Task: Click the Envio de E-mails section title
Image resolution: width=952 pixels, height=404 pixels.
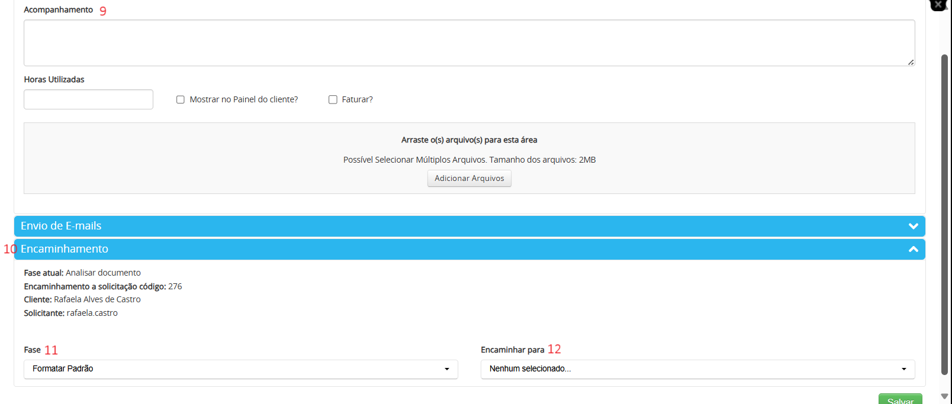Action: (61, 226)
